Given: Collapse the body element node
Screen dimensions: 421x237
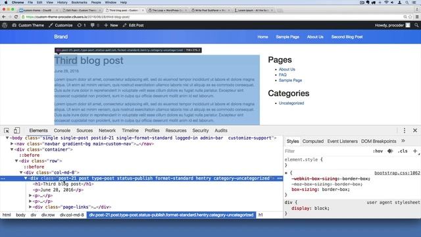Looking at the screenshot, I should [x=7, y=138].
